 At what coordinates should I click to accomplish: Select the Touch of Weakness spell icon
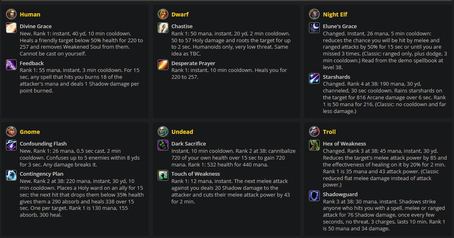[x=163, y=175]
